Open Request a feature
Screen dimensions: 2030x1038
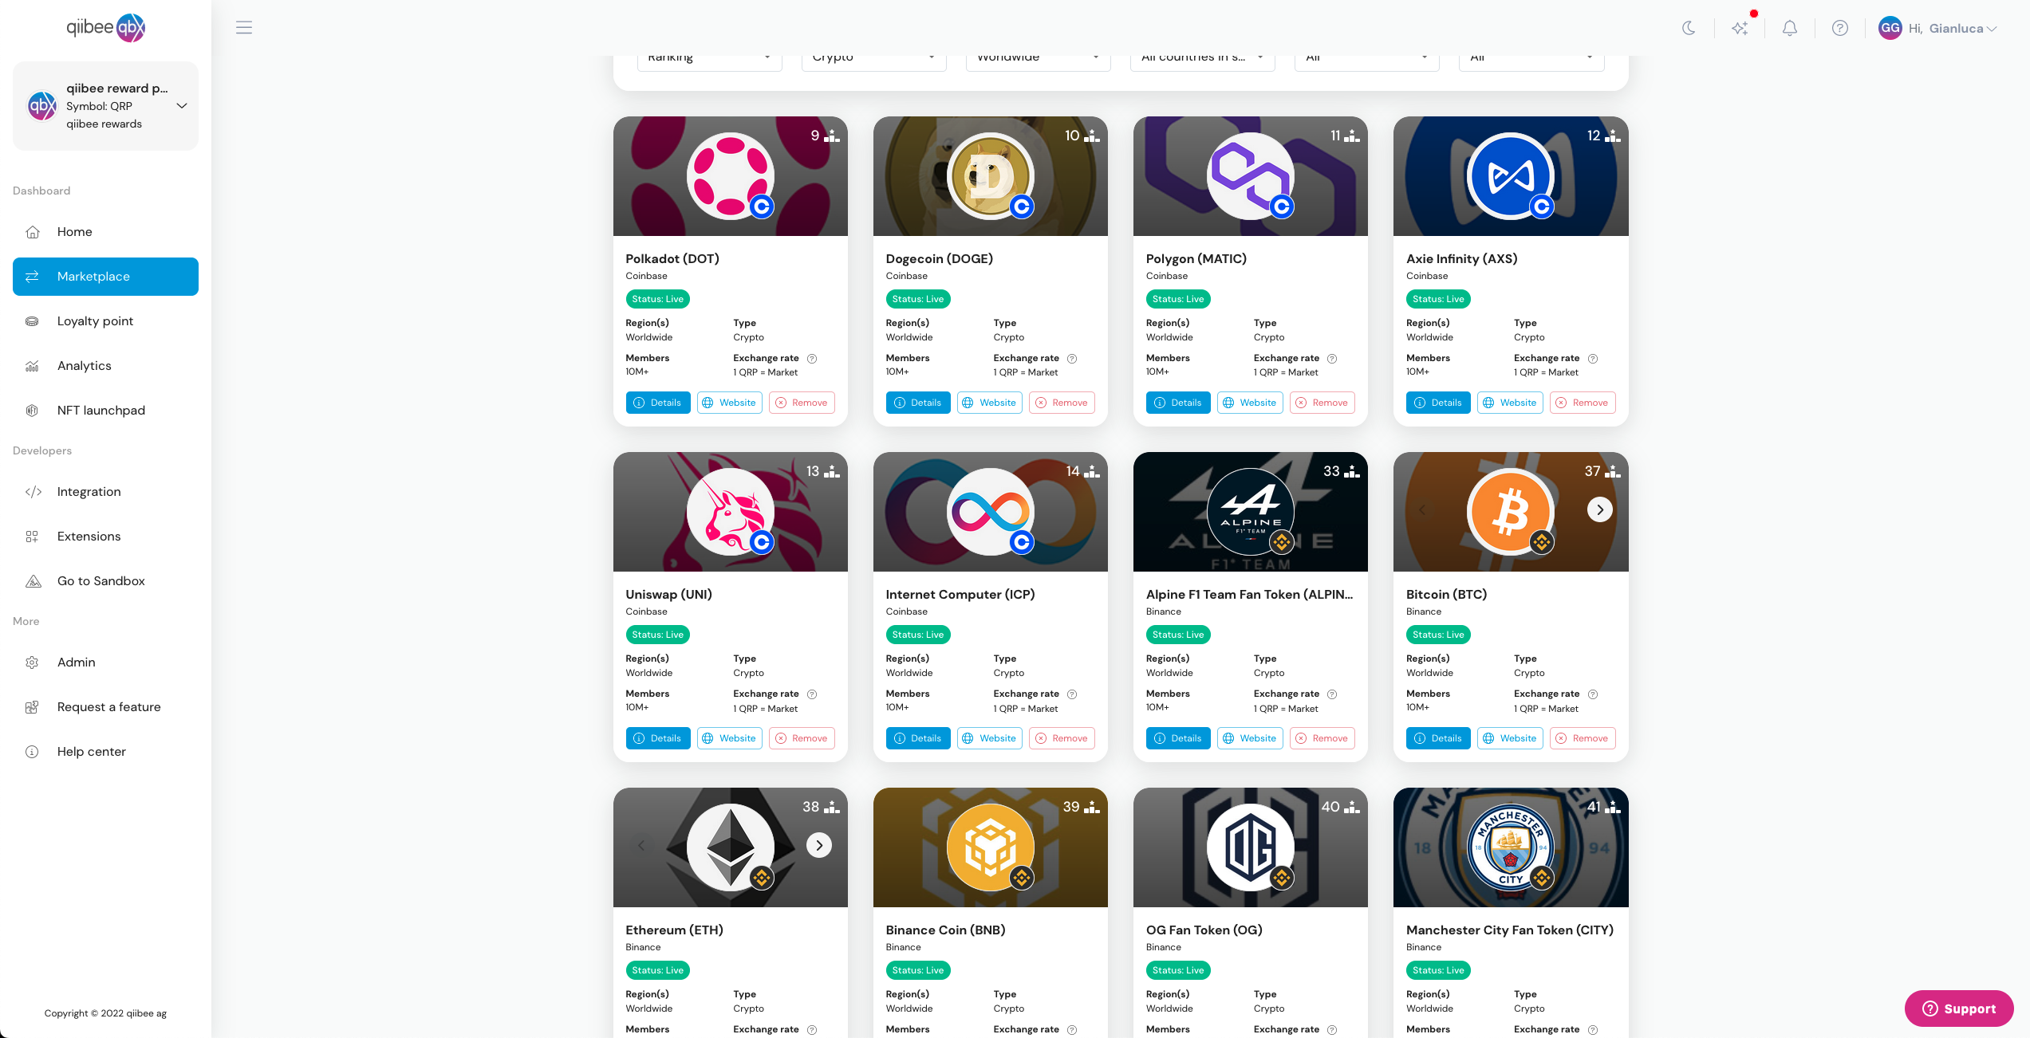(105, 707)
